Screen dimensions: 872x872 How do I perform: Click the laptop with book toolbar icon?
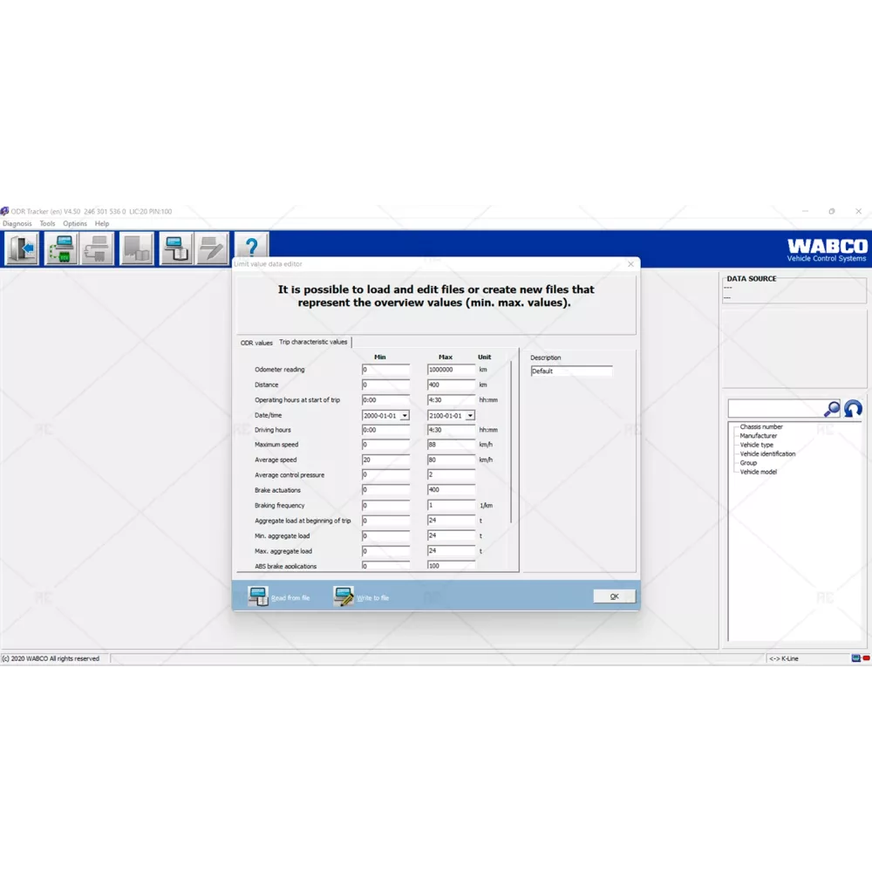(x=175, y=249)
